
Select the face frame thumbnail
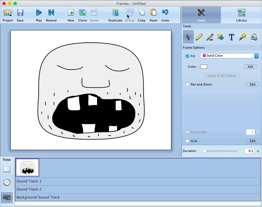pos(27,167)
